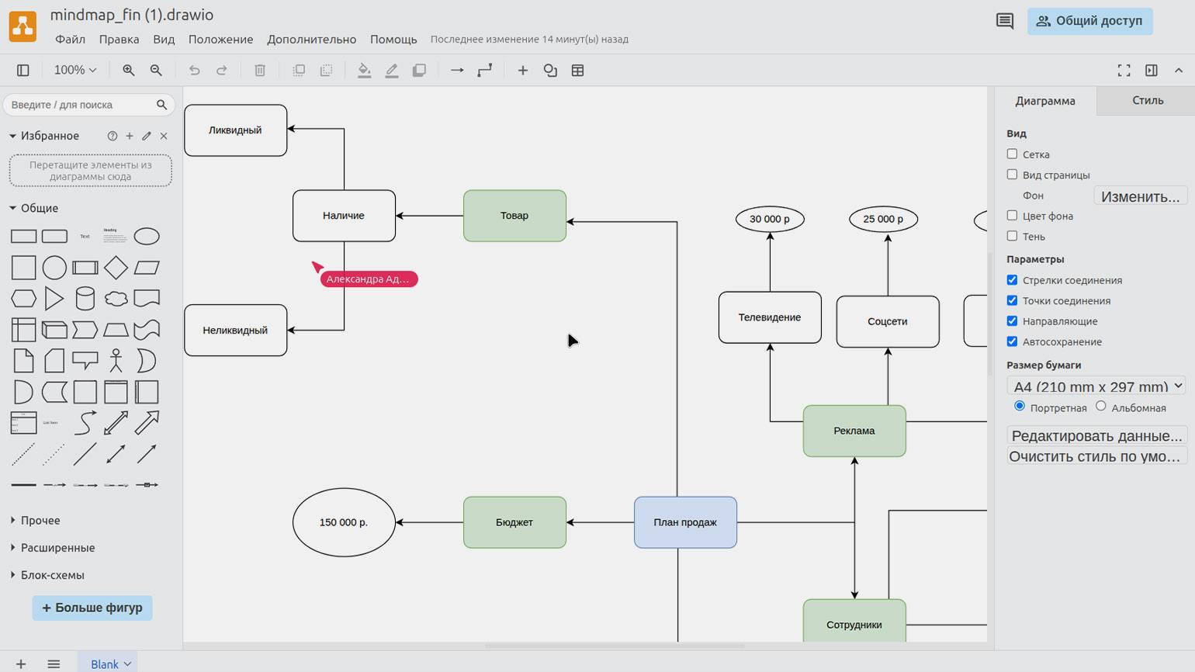Select the cylinder shape in General palette
Screen dimensions: 1195x672
(85, 299)
